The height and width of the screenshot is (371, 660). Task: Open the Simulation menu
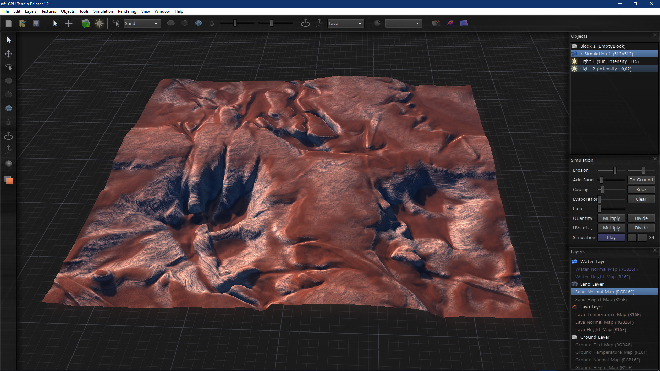(x=103, y=11)
